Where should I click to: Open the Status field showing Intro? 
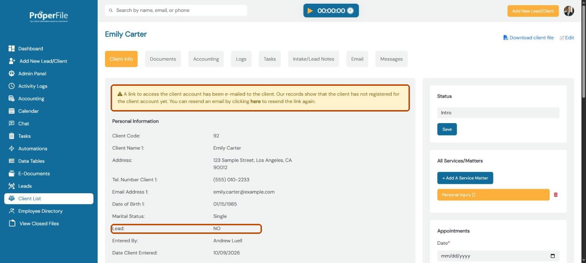pyautogui.click(x=498, y=113)
